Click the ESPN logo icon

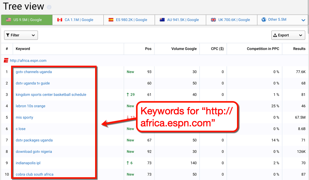tap(6, 61)
